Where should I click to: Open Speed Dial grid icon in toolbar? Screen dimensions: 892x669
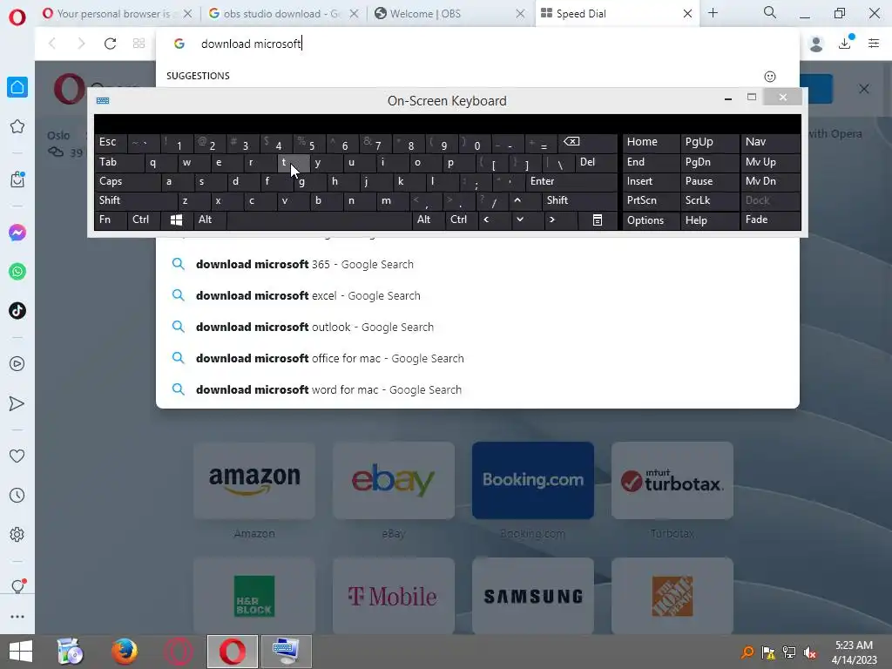pos(139,44)
